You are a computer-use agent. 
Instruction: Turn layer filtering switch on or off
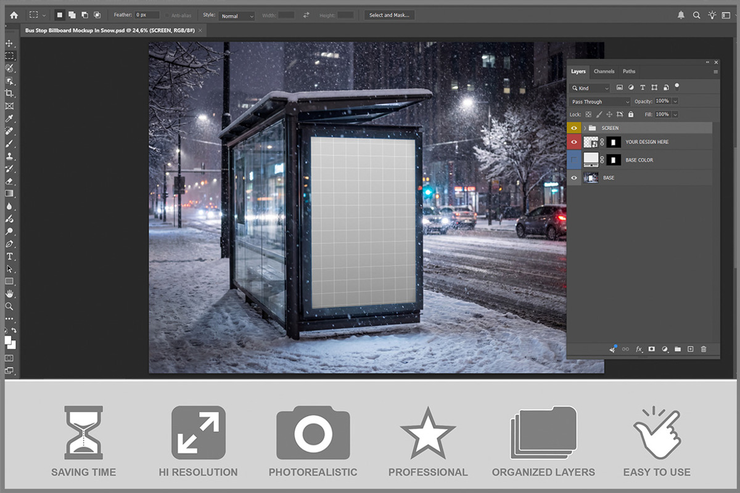click(x=676, y=87)
